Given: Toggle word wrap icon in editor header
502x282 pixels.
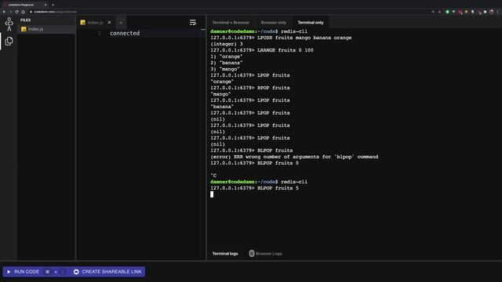Looking at the screenshot, I should point(193,23).
